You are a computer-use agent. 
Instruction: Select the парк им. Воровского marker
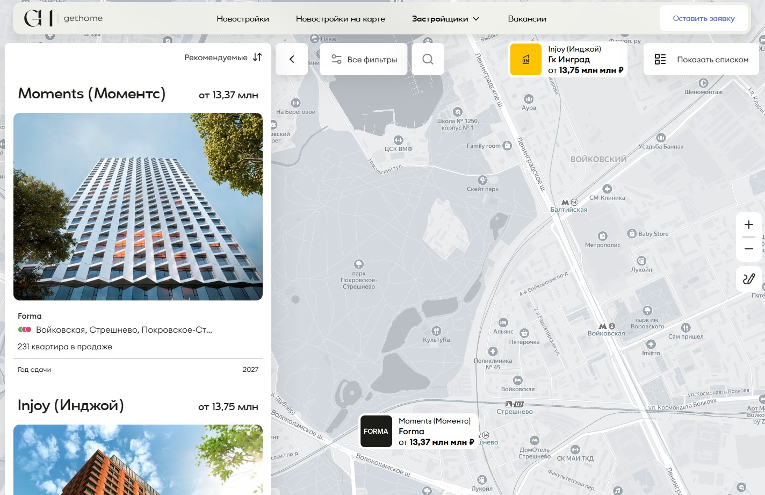(x=647, y=311)
